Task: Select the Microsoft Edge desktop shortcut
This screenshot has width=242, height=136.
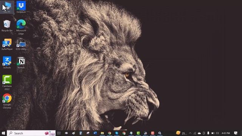Action: [x=21, y=27]
